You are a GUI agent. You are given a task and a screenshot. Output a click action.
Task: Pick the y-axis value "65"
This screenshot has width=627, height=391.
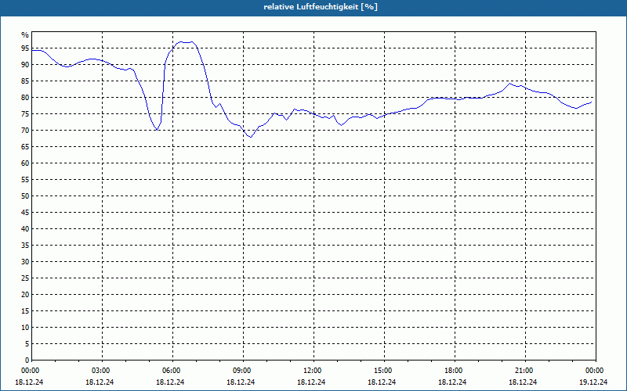click(25, 147)
